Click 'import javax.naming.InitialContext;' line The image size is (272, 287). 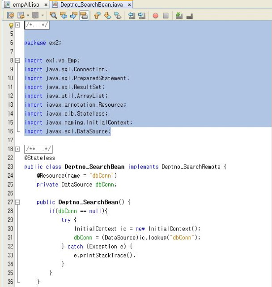78,122
